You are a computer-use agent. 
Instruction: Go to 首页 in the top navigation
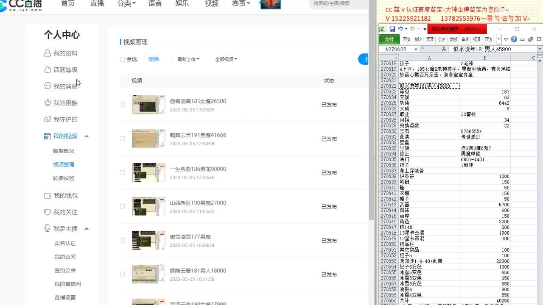68,3
